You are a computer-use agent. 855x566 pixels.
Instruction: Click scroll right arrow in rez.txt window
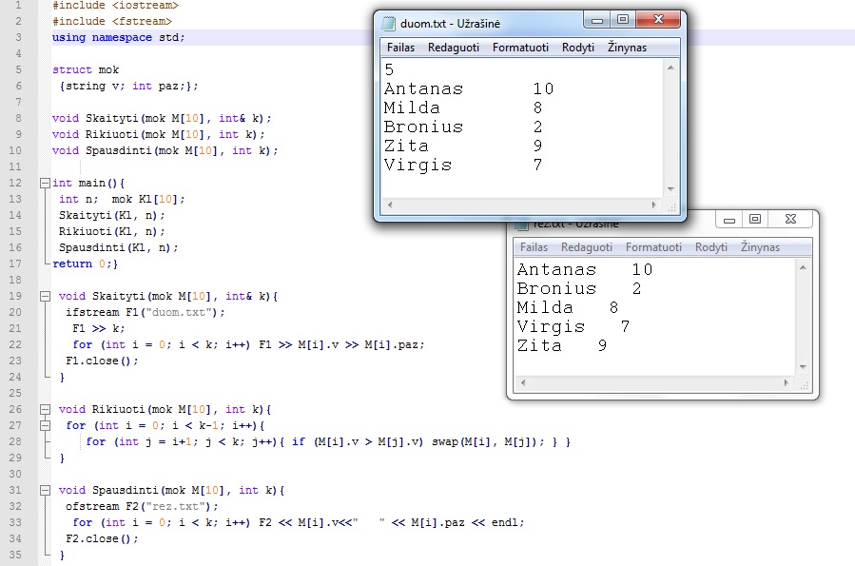pyautogui.click(x=786, y=382)
